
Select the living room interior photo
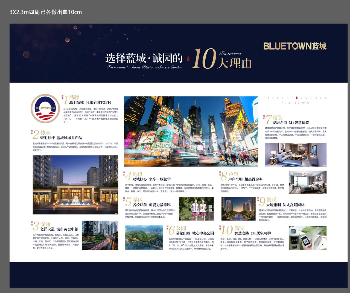tap(296, 155)
